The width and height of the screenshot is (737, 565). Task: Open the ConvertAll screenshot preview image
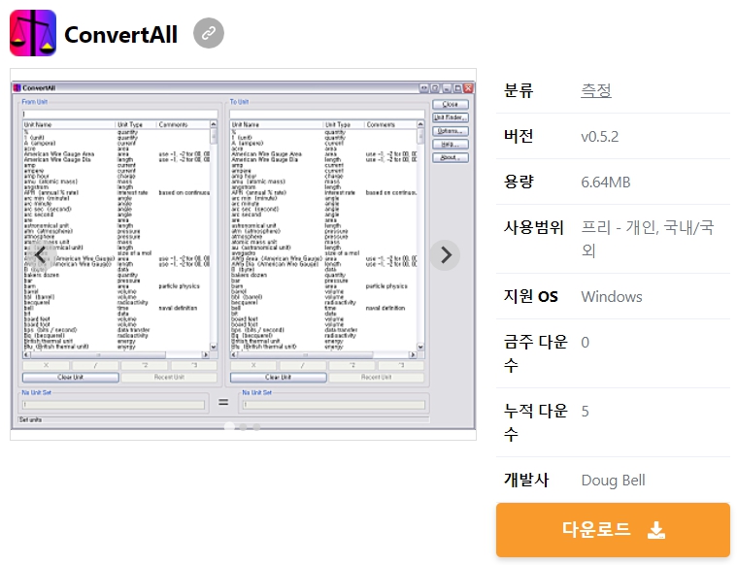click(243, 254)
